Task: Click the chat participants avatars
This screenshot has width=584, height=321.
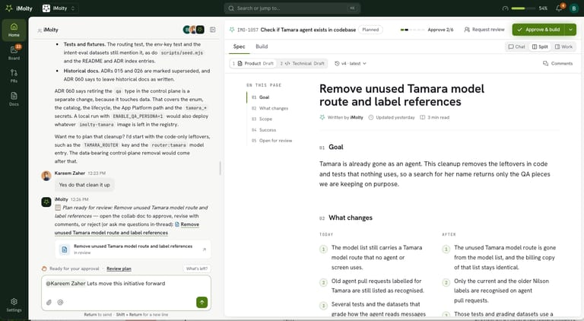Action: tap(193, 30)
